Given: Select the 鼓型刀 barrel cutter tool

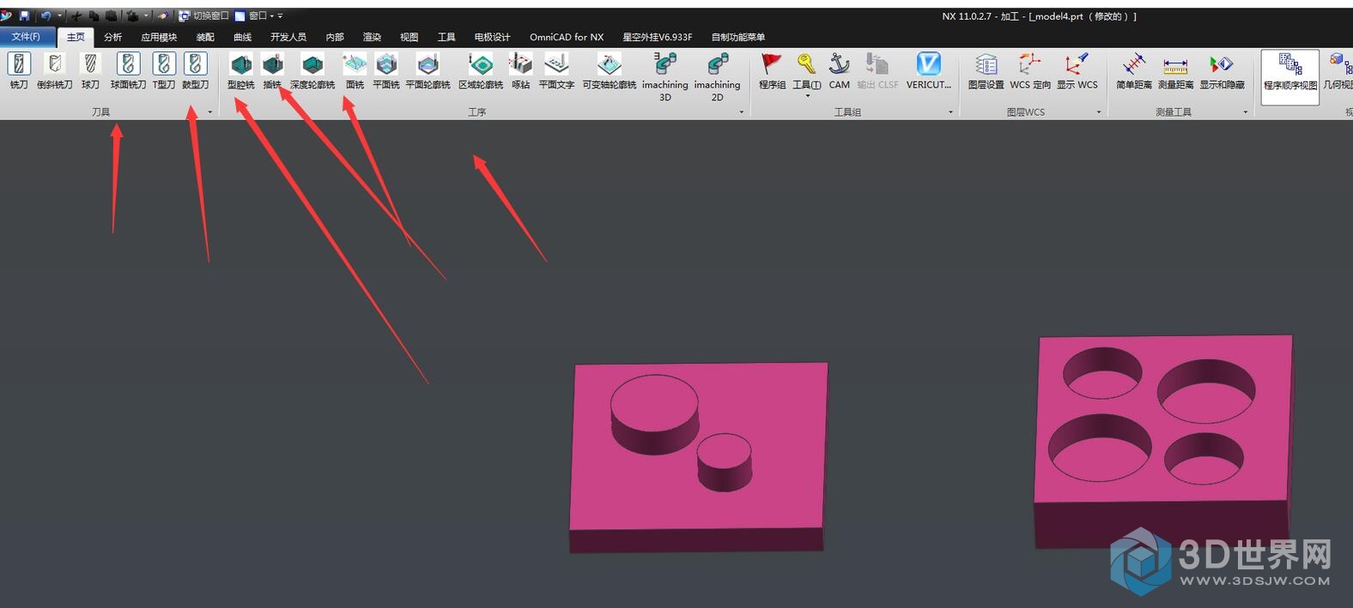Looking at the screenshot, I should click(196, 70).
